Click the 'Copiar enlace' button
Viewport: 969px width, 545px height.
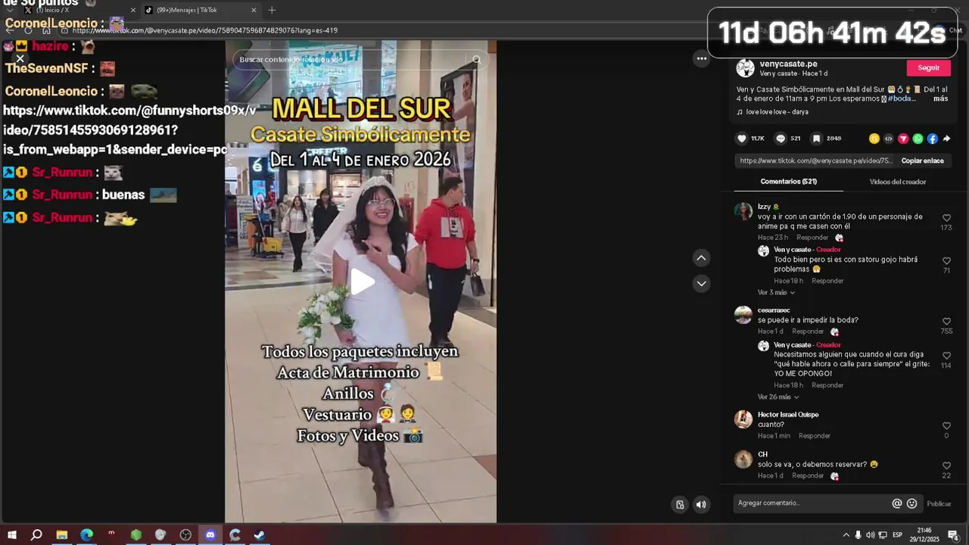click(x=922, y=160)
